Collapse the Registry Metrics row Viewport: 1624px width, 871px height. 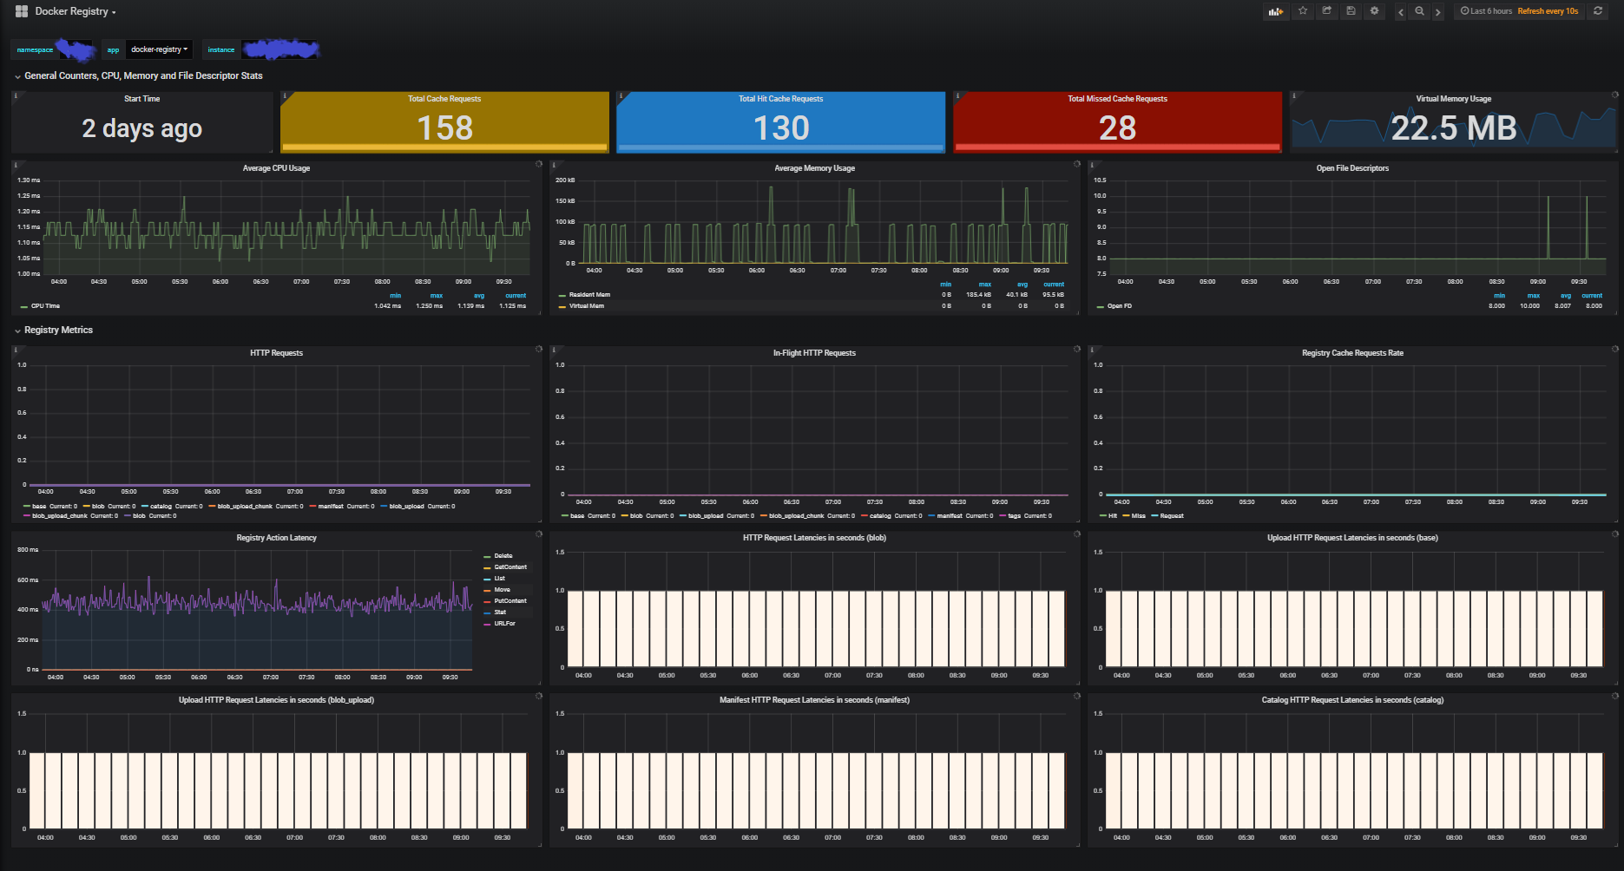(58, 331)
